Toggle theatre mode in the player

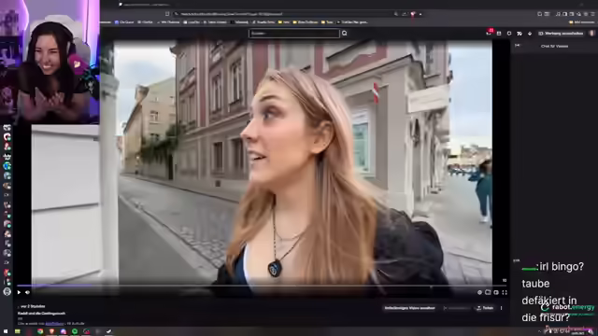tap(496, 292)
